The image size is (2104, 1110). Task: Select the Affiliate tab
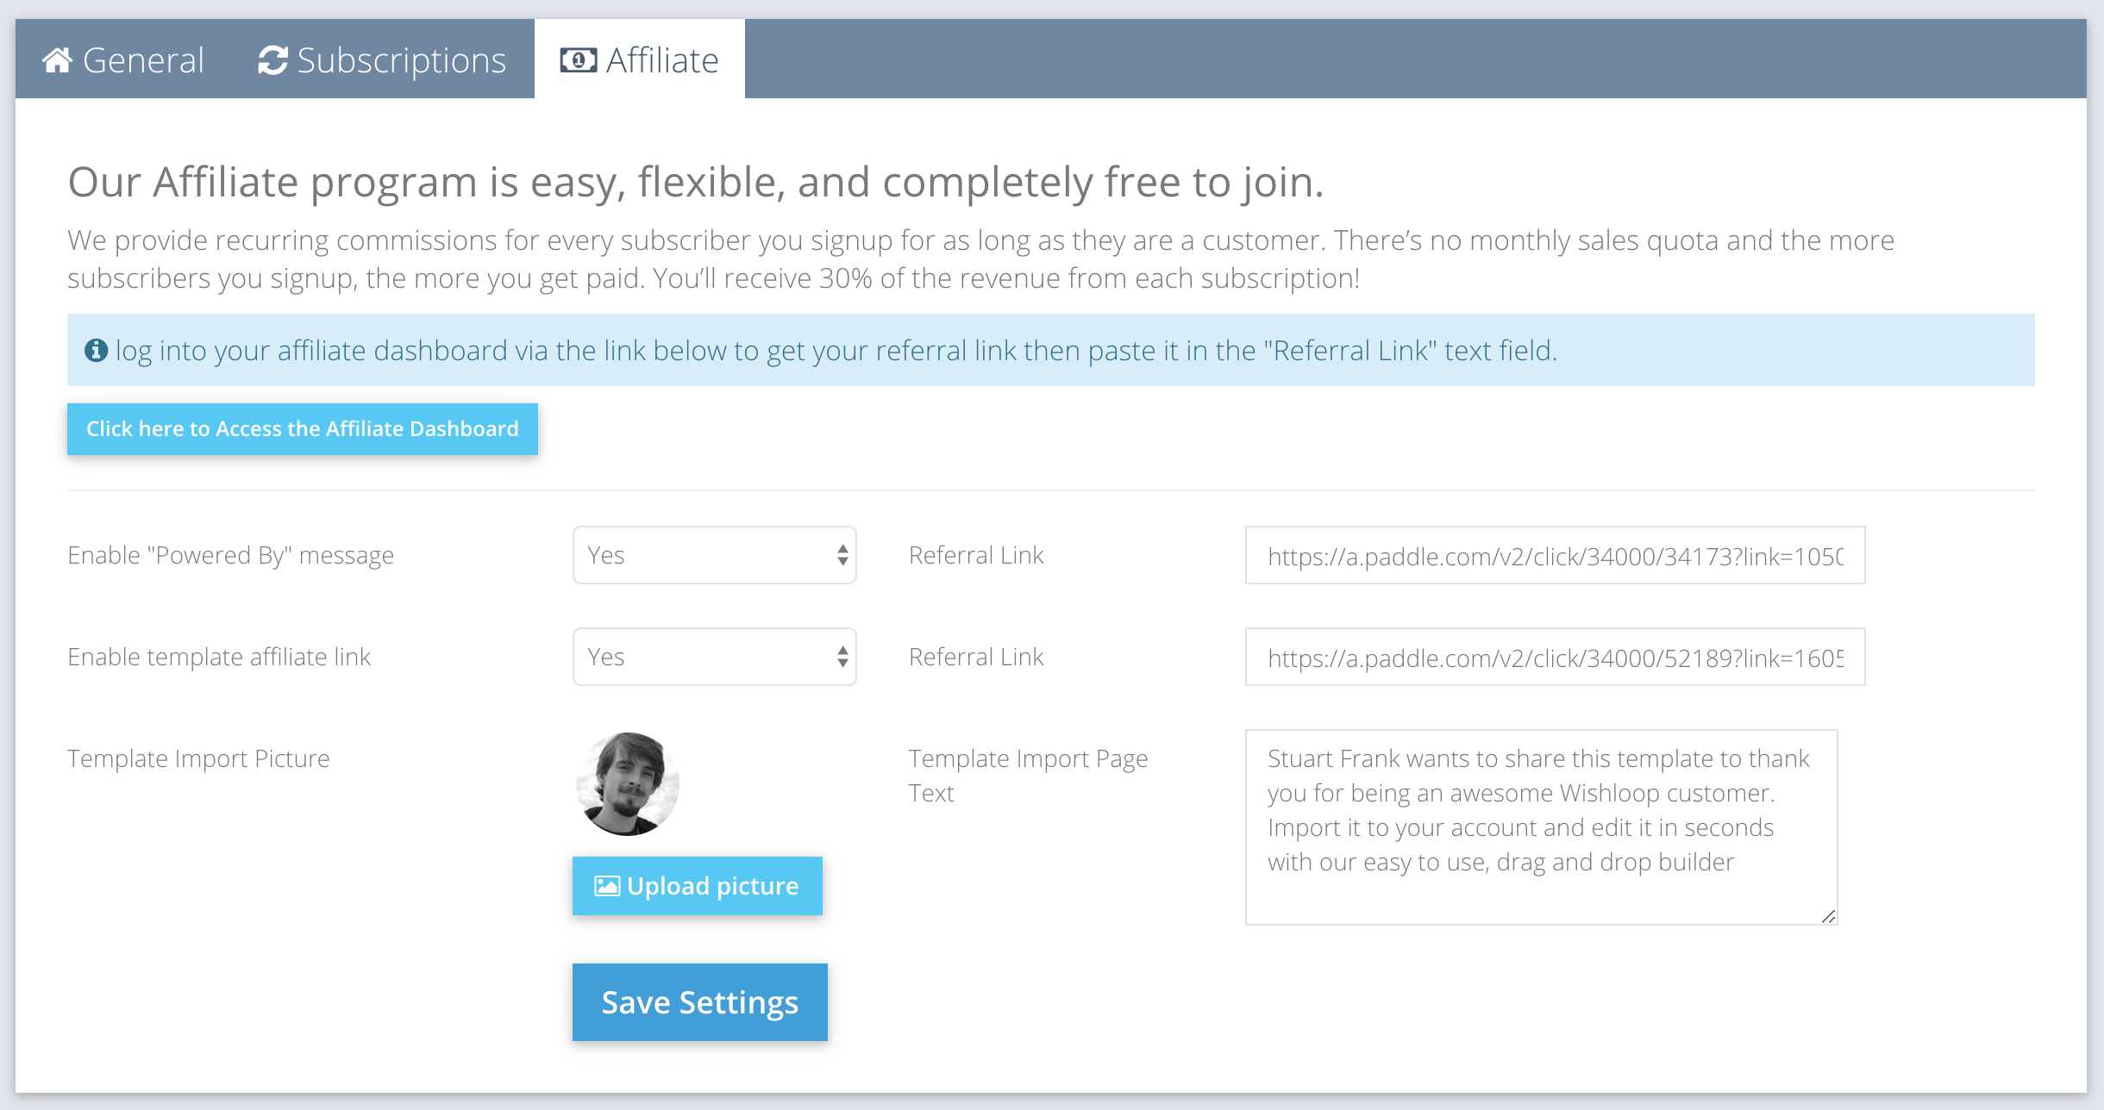pos(640,60)
